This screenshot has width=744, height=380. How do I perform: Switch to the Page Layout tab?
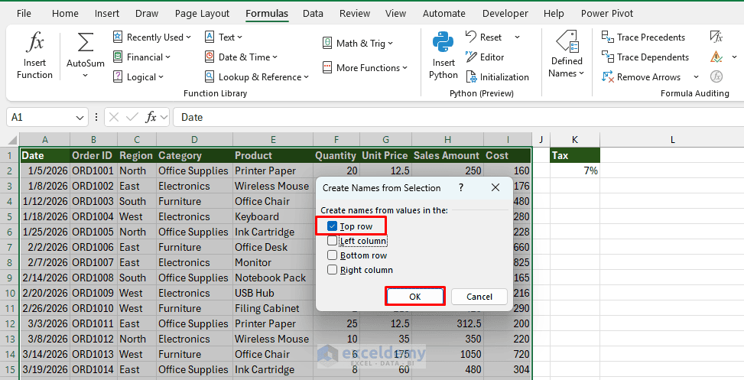[202, 13]
